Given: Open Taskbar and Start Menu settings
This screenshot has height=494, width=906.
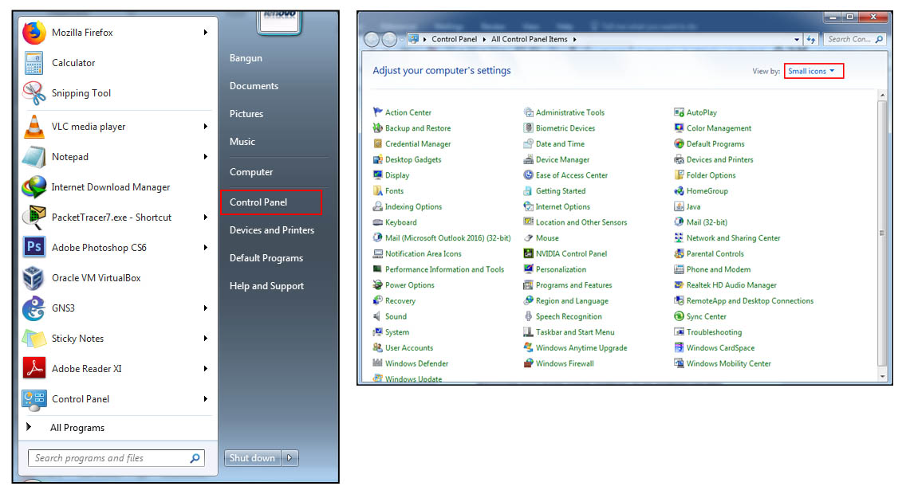Looking at the screenshot, I should tap(575, 332).
